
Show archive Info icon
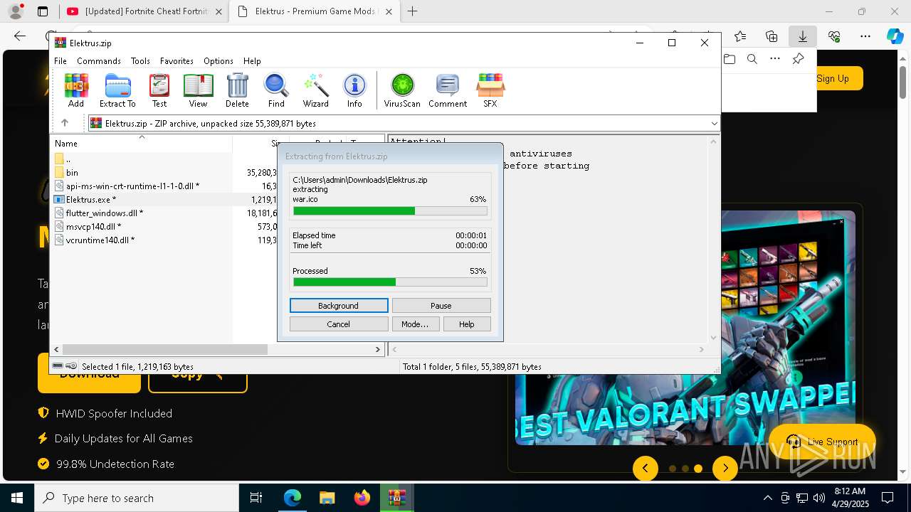click(354, 90)
